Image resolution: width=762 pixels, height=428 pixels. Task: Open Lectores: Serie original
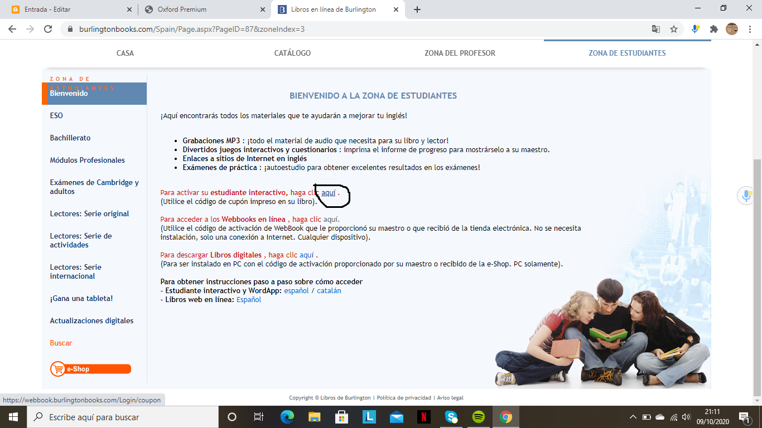coord(89,213)
